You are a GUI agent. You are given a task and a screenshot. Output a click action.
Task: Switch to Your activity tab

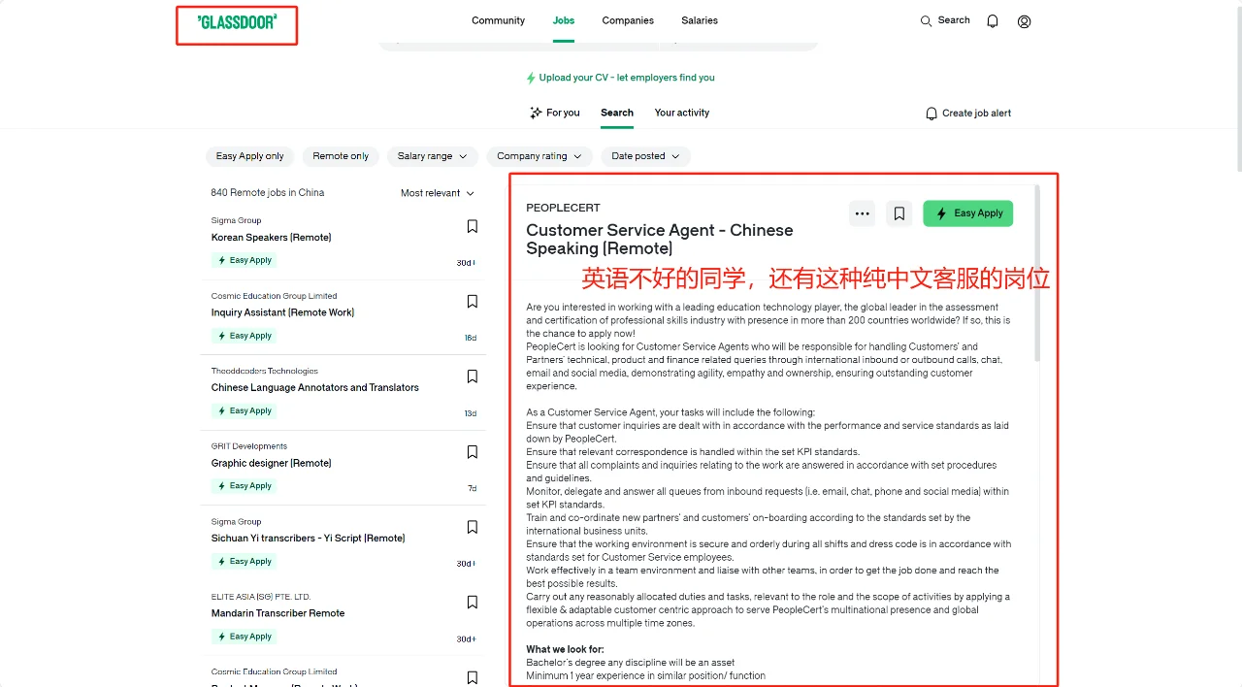(x=682, y=113)
